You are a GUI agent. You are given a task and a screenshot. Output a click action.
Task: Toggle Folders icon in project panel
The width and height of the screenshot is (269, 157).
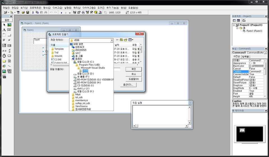(x=244, y=20)
